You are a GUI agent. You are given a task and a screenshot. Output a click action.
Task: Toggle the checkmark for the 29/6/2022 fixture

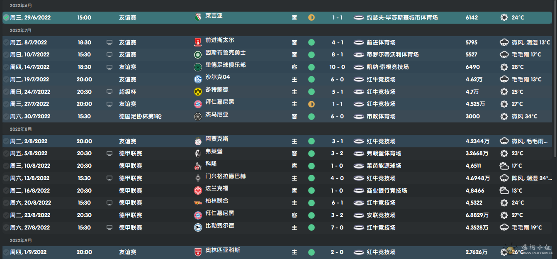(x=6, y=17)
